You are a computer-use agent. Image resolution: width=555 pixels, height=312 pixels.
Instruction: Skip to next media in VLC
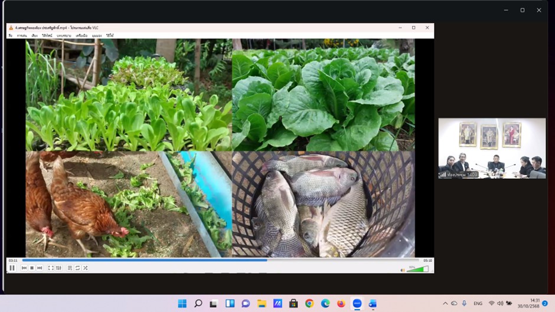click(40, 268)
